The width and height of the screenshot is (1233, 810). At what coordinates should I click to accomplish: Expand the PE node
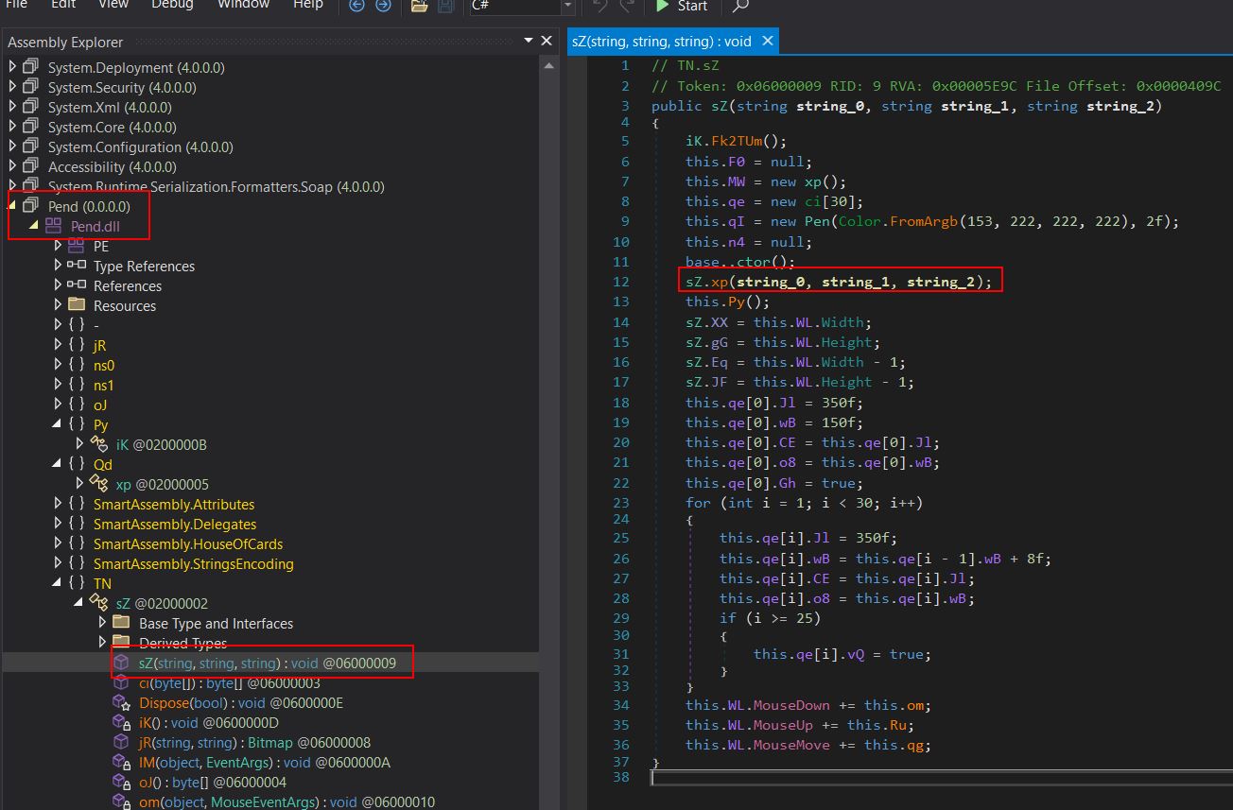[x=59, y=246]
